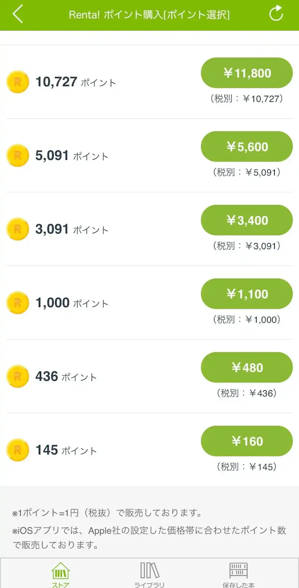Tap the coin icon beside 5,091 points
The image size is (299, 588).
click(x=18, y=156)
